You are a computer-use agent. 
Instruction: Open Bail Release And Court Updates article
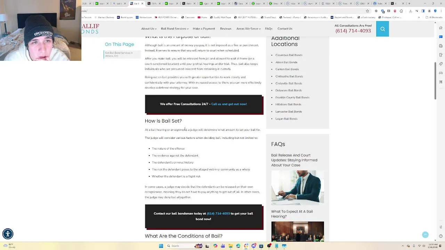pyautogui.click(x=294, y=160)
